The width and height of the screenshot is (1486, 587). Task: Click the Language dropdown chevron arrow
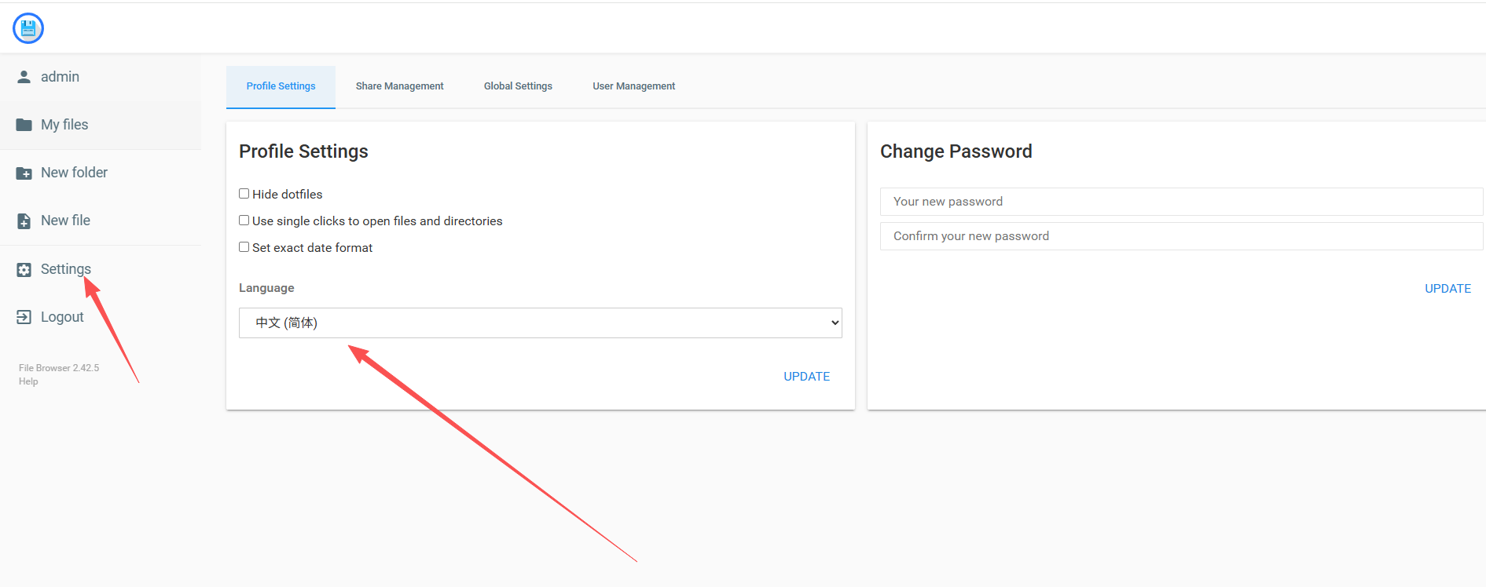835,323
